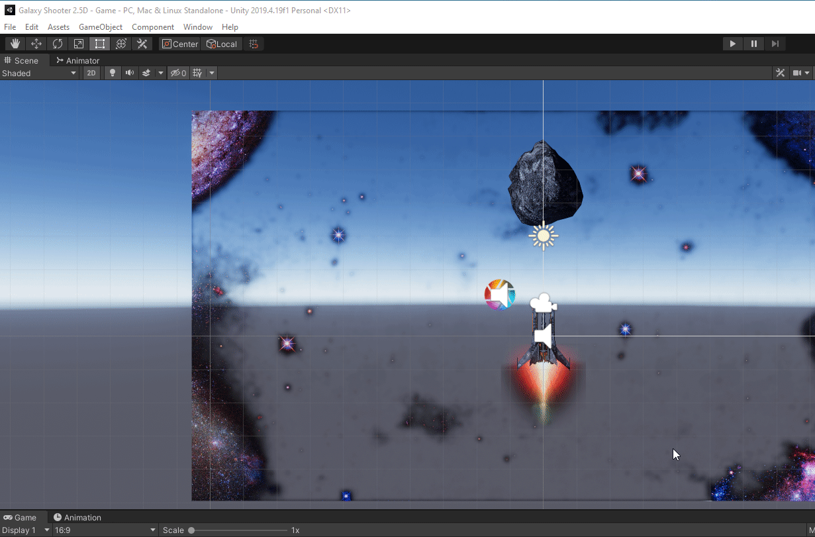Select the Scale tool
Viewport: 815px width, 537px height.
pyautogui.click(x=78, y=44)
